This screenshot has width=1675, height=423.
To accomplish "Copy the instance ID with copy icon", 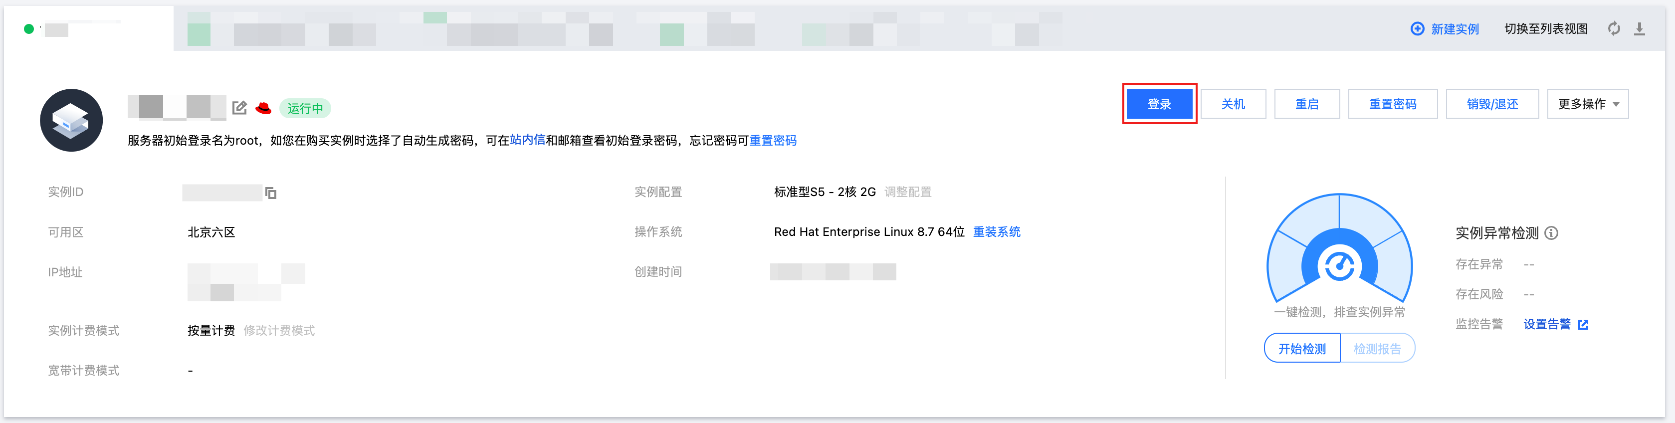I will coord(270,193).
